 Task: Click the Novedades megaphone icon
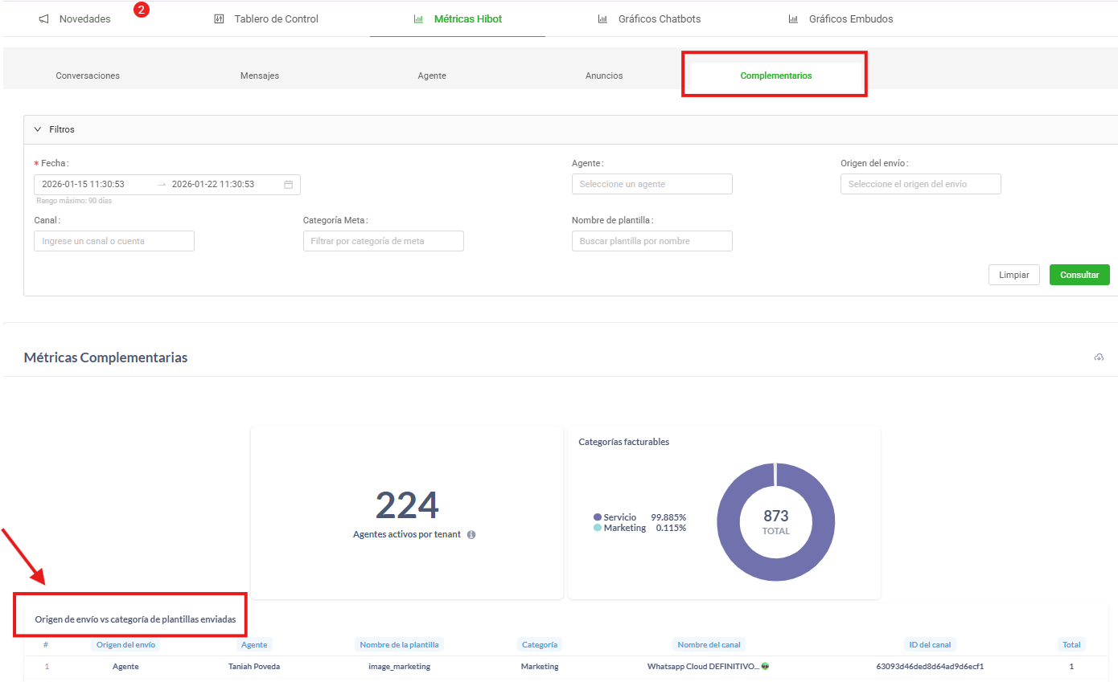point(44,19)
